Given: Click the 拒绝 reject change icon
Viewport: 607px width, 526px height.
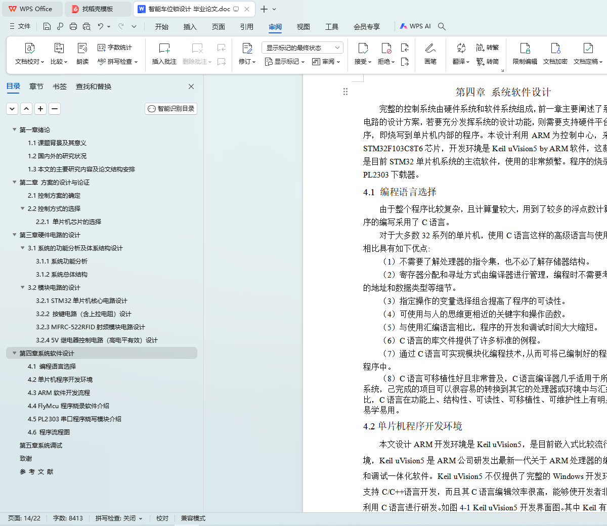Looking at the screenshot, I should tap(386, 49).
